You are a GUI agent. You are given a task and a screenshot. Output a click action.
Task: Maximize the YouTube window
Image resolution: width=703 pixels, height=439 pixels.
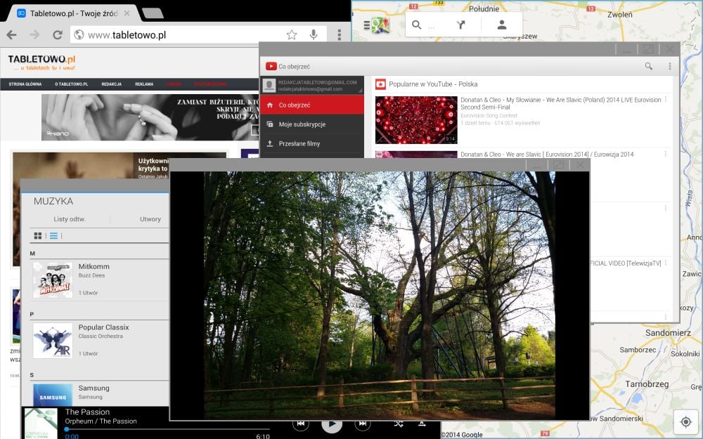point(648,49)
